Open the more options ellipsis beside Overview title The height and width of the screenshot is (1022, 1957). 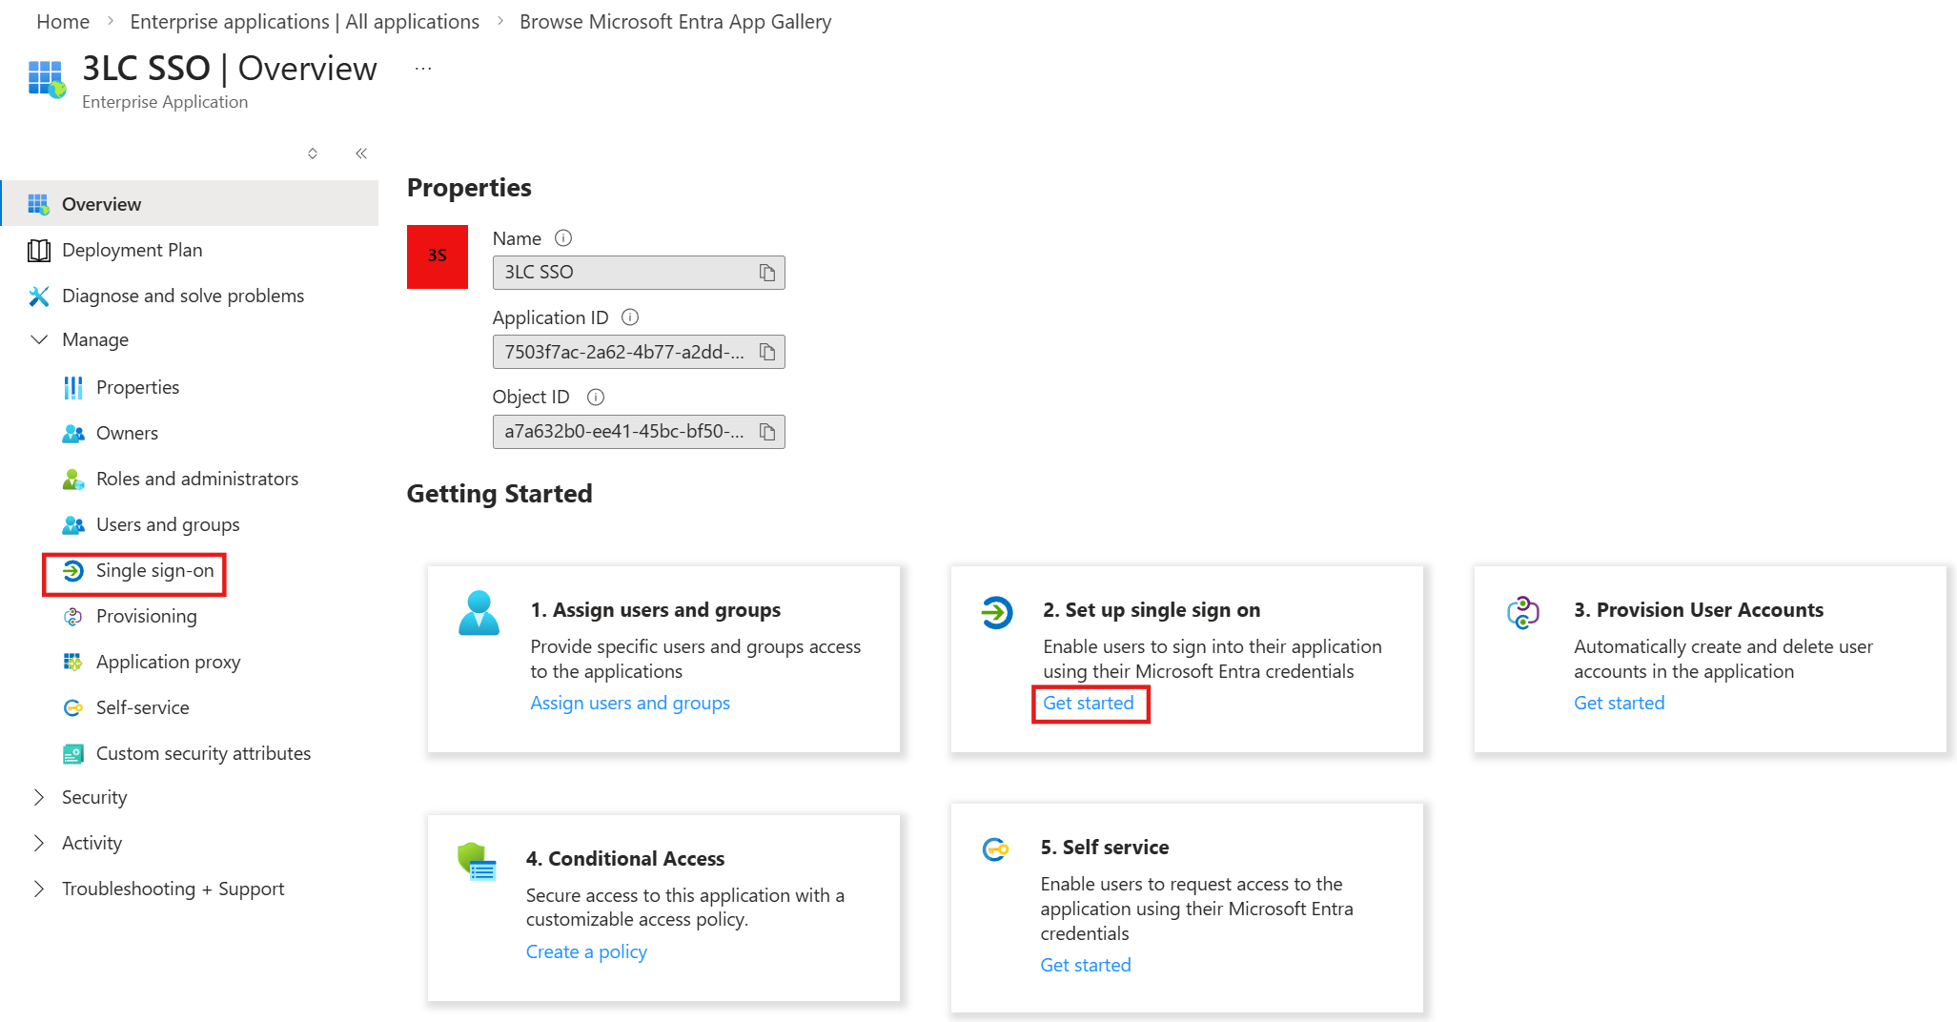423,69
